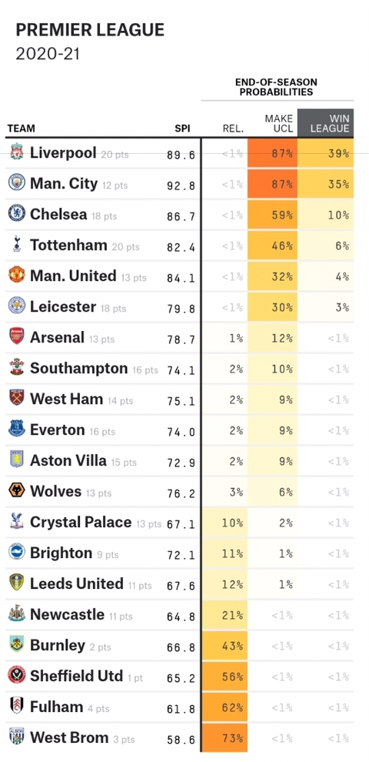
Task: Click the Tottenham cockerel crest
Action: tap(16, 245)
